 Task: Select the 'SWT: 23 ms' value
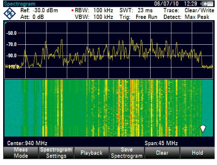pyautogui.click(x=136, y=10)
